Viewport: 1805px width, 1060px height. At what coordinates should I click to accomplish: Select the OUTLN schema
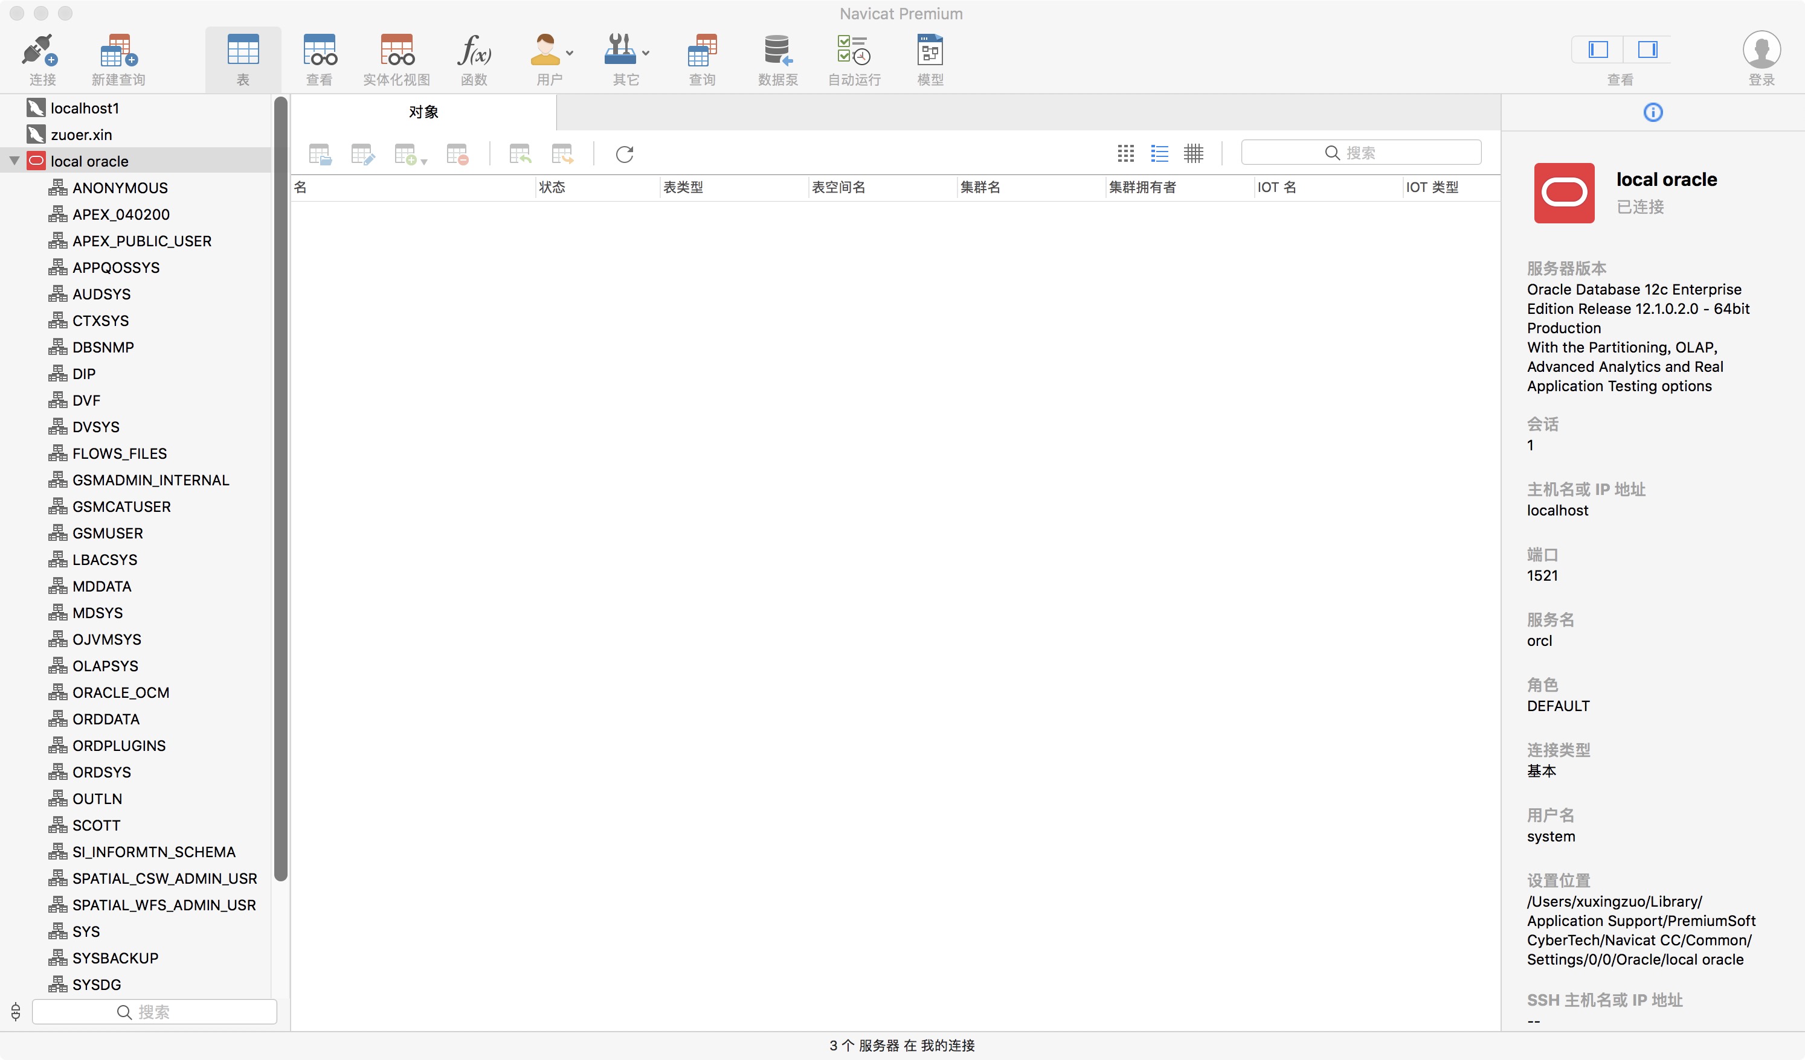[x=97, y=799]
